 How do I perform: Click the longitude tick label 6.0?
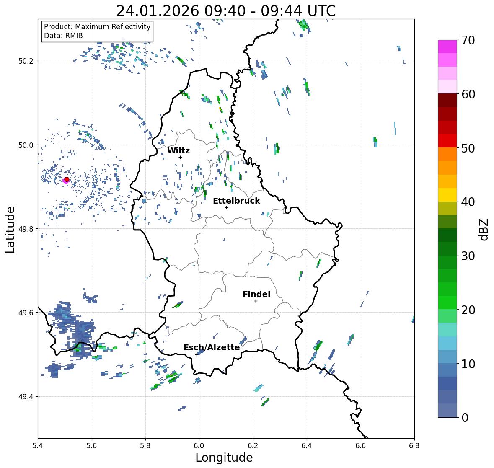(199, 446)
